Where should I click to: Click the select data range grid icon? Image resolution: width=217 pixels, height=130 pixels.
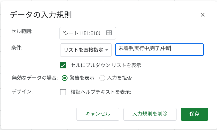tap(109, 33)
